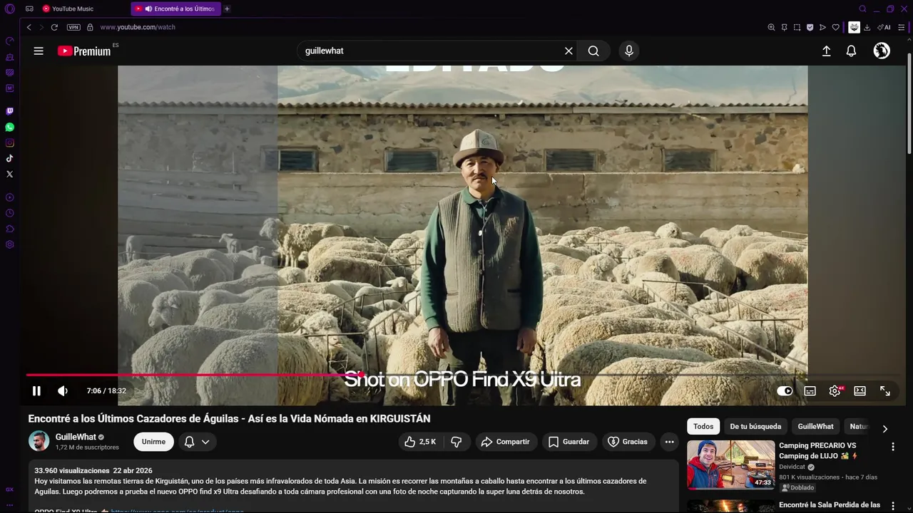Click the Compartir share button
Image resolution: width=913 pixels, height=513 pixels.
(506, 442)
